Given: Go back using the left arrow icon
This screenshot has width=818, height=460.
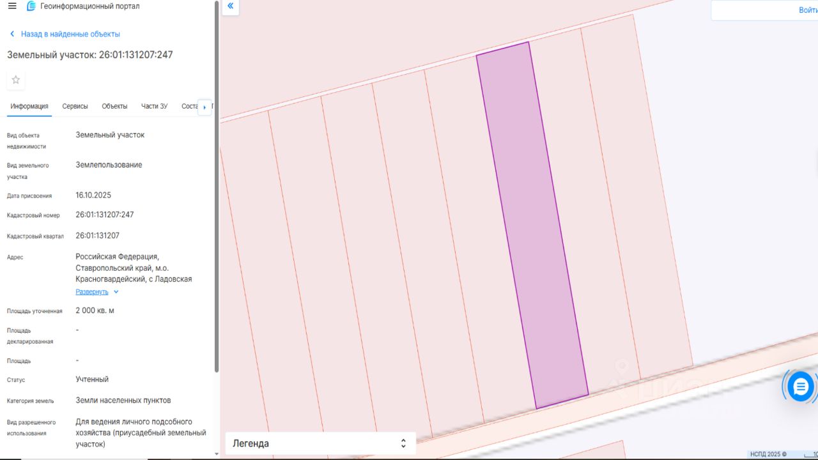Looking at the screenshot, I should (12, 34).
